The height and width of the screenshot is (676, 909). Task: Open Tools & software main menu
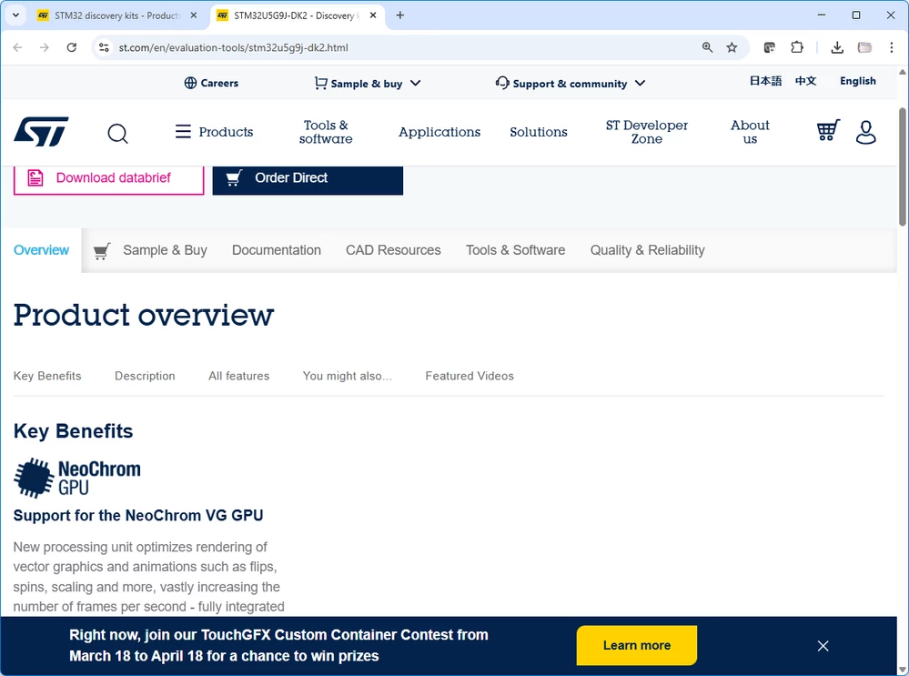pos(326,132)
